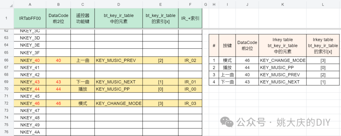Select cell NKEY_46
The image size is (341, 136).
point(30,104)
